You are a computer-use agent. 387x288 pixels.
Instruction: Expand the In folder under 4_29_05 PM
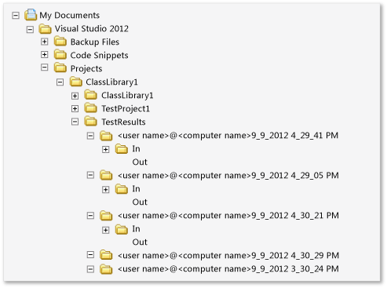coord(105,189)
